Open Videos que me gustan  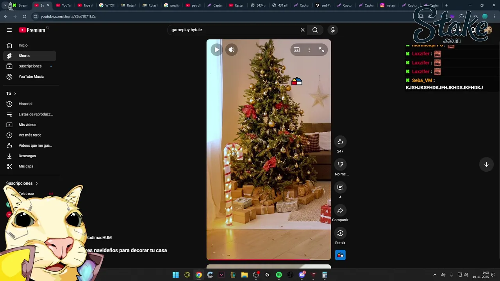30,146
